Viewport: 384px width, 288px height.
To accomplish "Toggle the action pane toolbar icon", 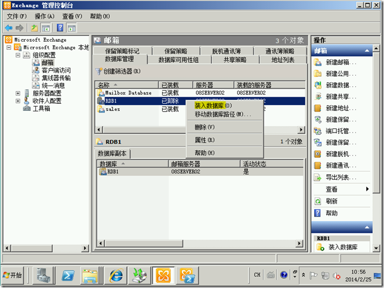I will 72,28.
